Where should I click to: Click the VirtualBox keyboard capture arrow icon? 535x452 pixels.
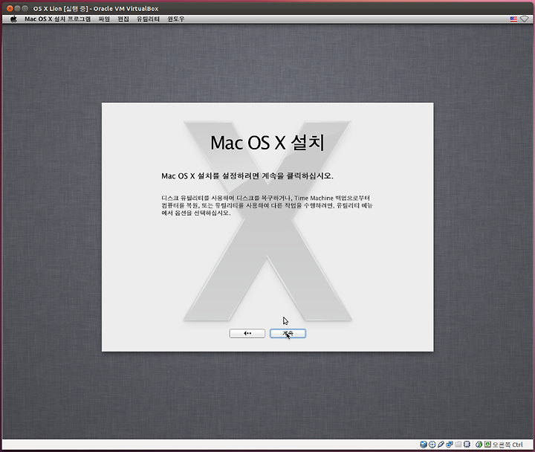pos(487,444)
